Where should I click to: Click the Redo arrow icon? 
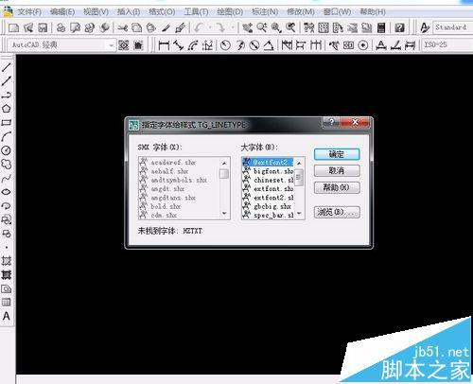tap(221, 28)
